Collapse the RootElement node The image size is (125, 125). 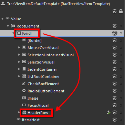pyautogui.click(x=8, y=26)
